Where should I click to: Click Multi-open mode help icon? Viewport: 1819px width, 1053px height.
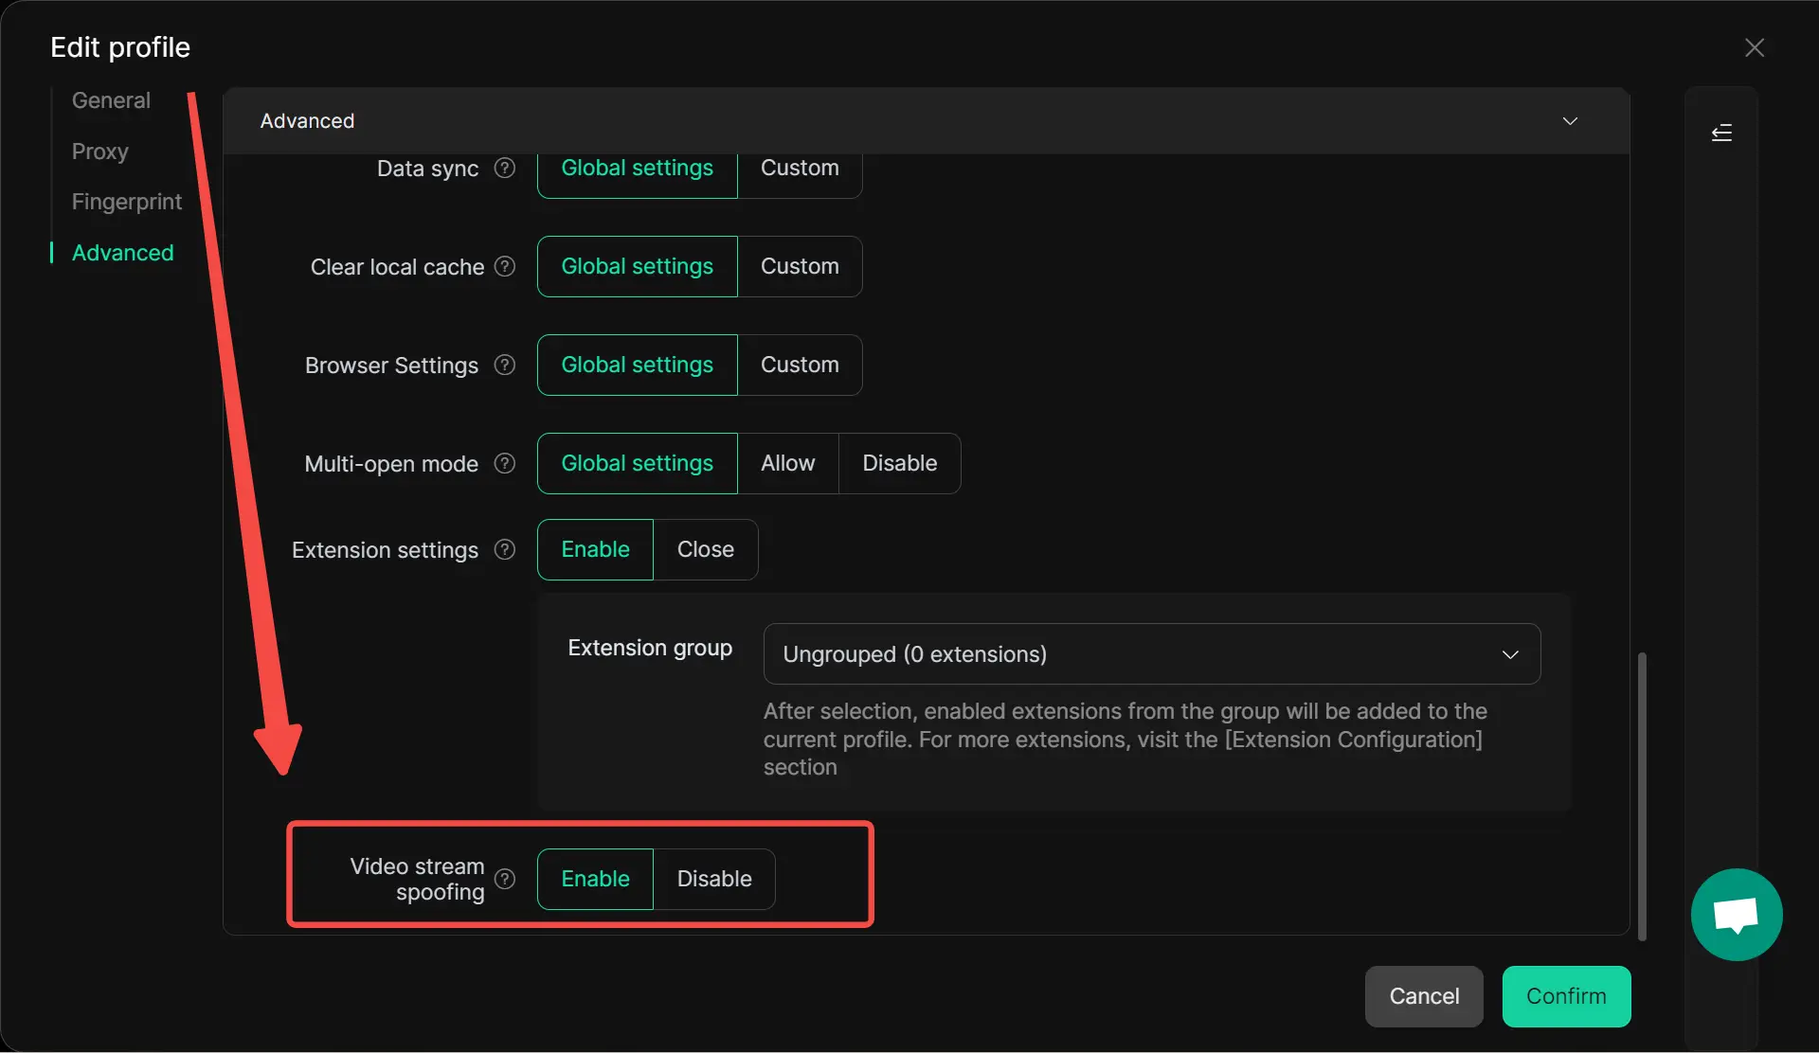(505, 464)
